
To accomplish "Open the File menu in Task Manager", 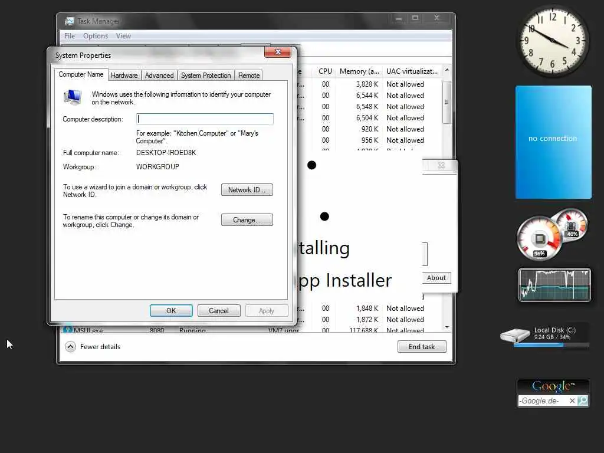I will (70, 36).
